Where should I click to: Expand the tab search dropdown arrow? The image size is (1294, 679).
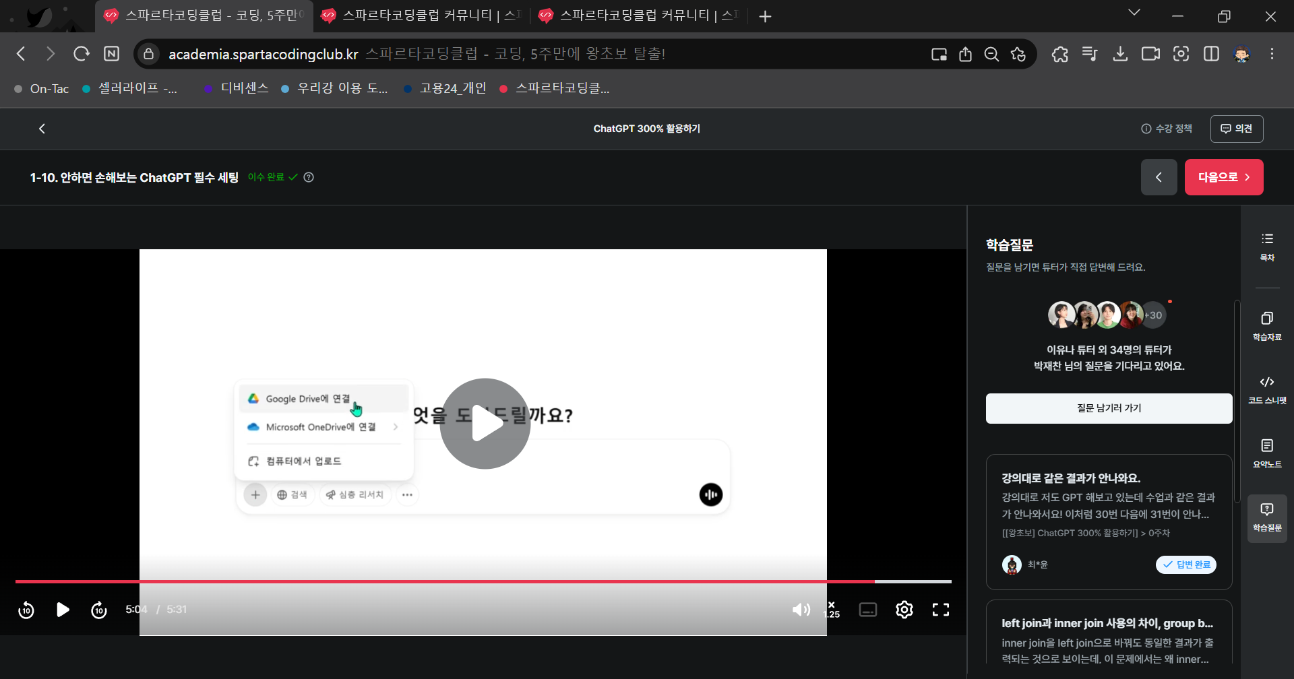(x=1134, y=12)
